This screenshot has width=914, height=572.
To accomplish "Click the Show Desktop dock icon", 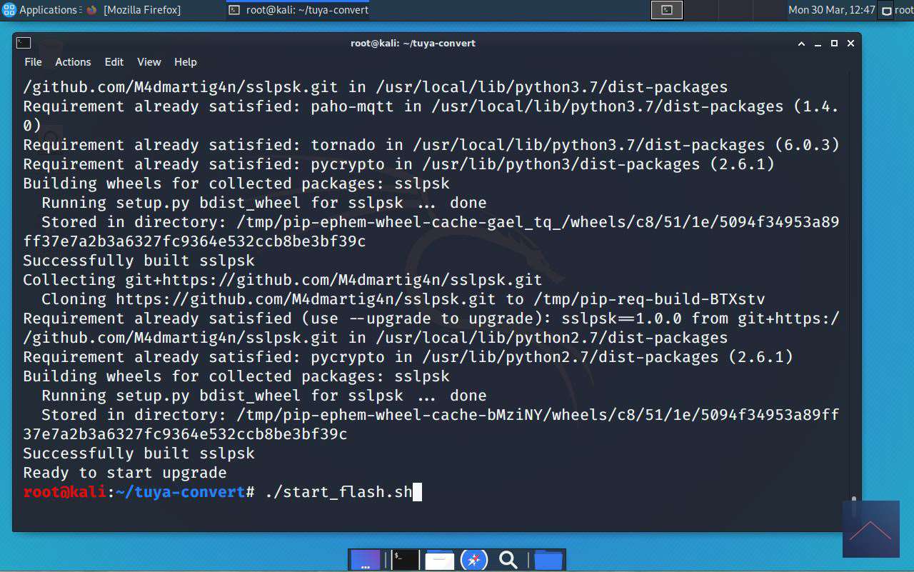I will (366, 560).
